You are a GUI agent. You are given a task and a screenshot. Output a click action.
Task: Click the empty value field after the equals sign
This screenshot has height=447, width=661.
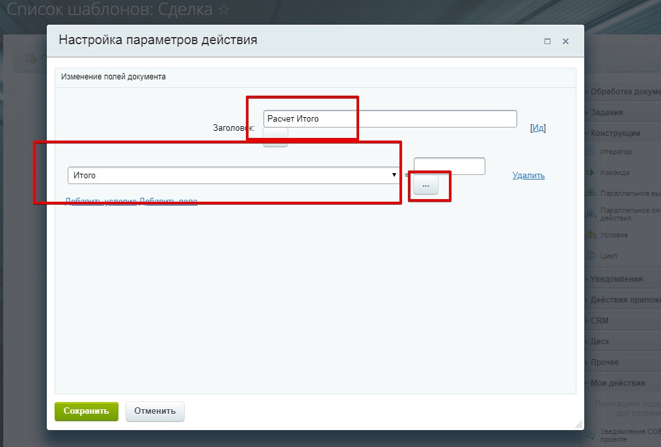click(450, 166)
